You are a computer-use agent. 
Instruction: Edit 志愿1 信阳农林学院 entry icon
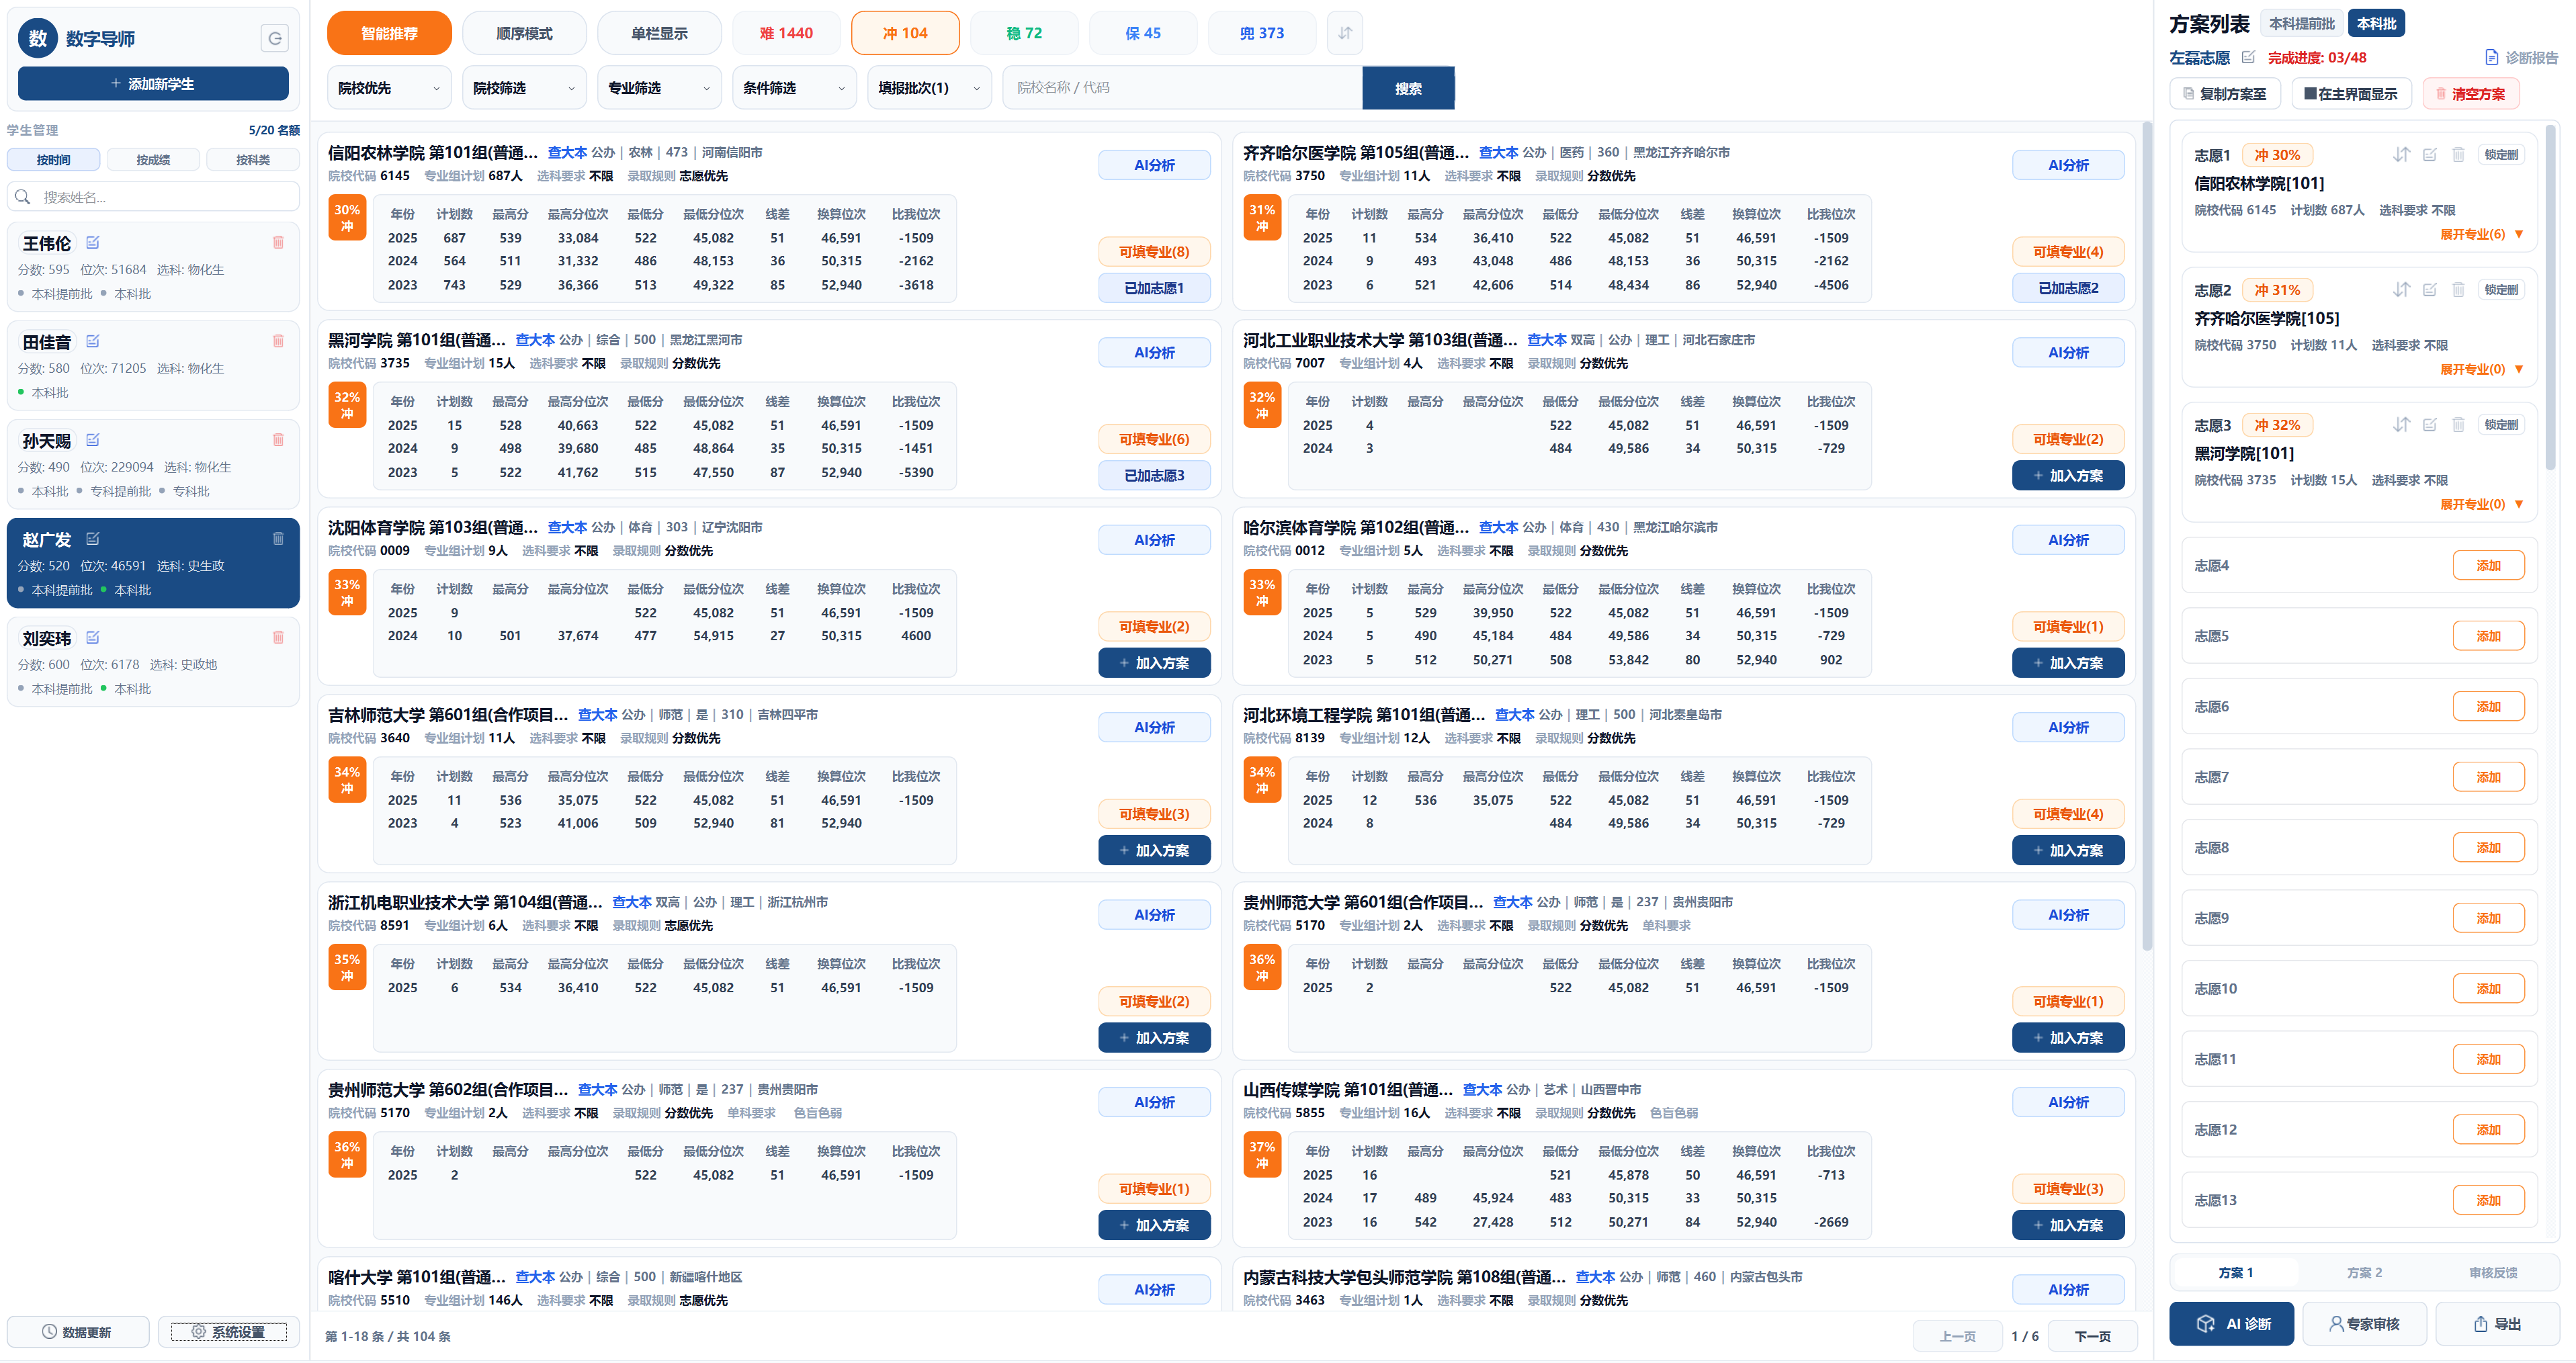[x=2430, y=154]
